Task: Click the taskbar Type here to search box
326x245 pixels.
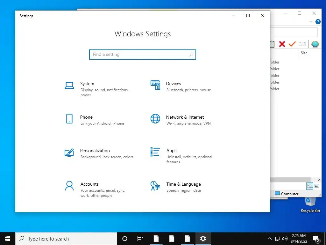Action: 66,239
